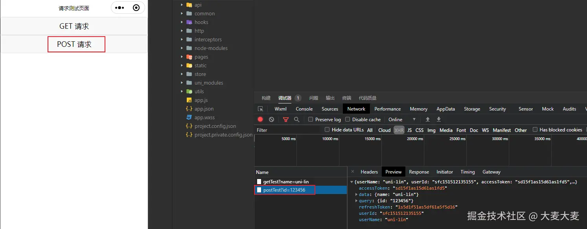Expand the http folder
This screenshot has height=229, width=587.
182,31
